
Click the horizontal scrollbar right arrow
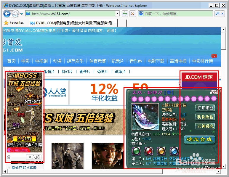pos(219,171)
